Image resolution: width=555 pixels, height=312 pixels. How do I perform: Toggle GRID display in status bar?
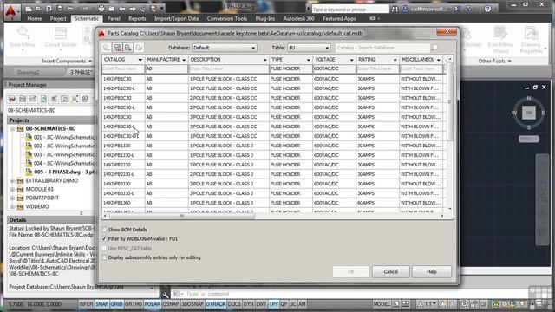tap(116, 304)
